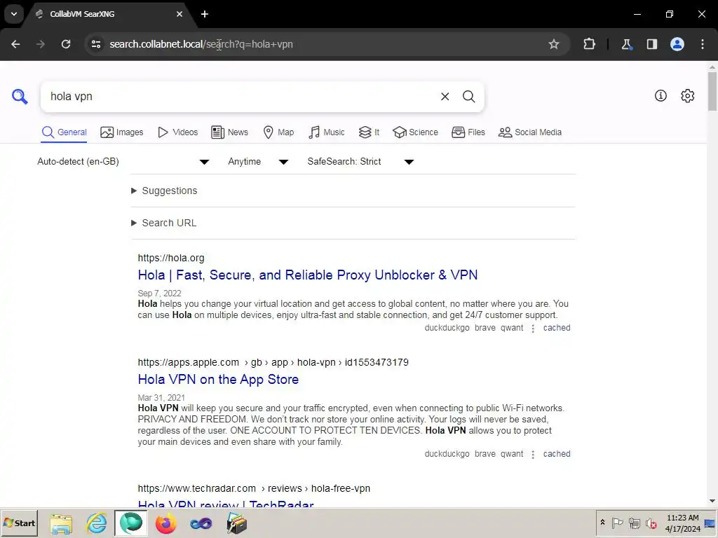Open Hola VPN on the App Store result
Screen dimensions: 718x538
pos(219,379)
